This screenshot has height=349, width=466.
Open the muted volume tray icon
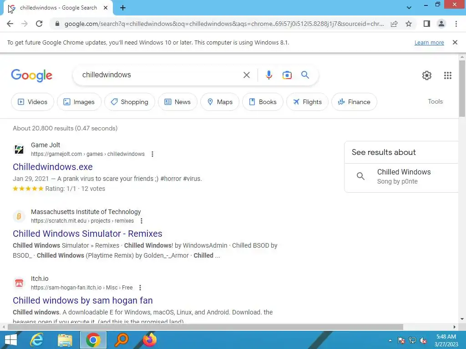coord(423,340)
